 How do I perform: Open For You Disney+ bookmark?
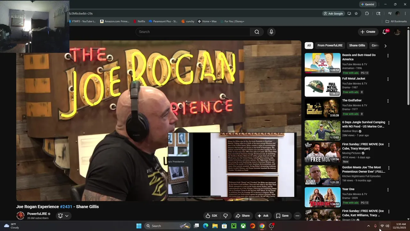click(x=232, y=21)
